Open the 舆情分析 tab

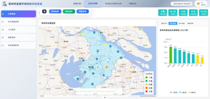[x=133, y=4]
